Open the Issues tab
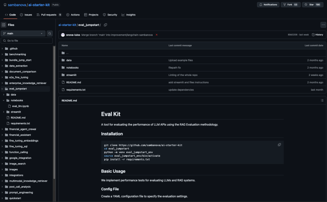The height and width of the screenshot is (202, 327). pyautogui.click(x=26, y=15)
